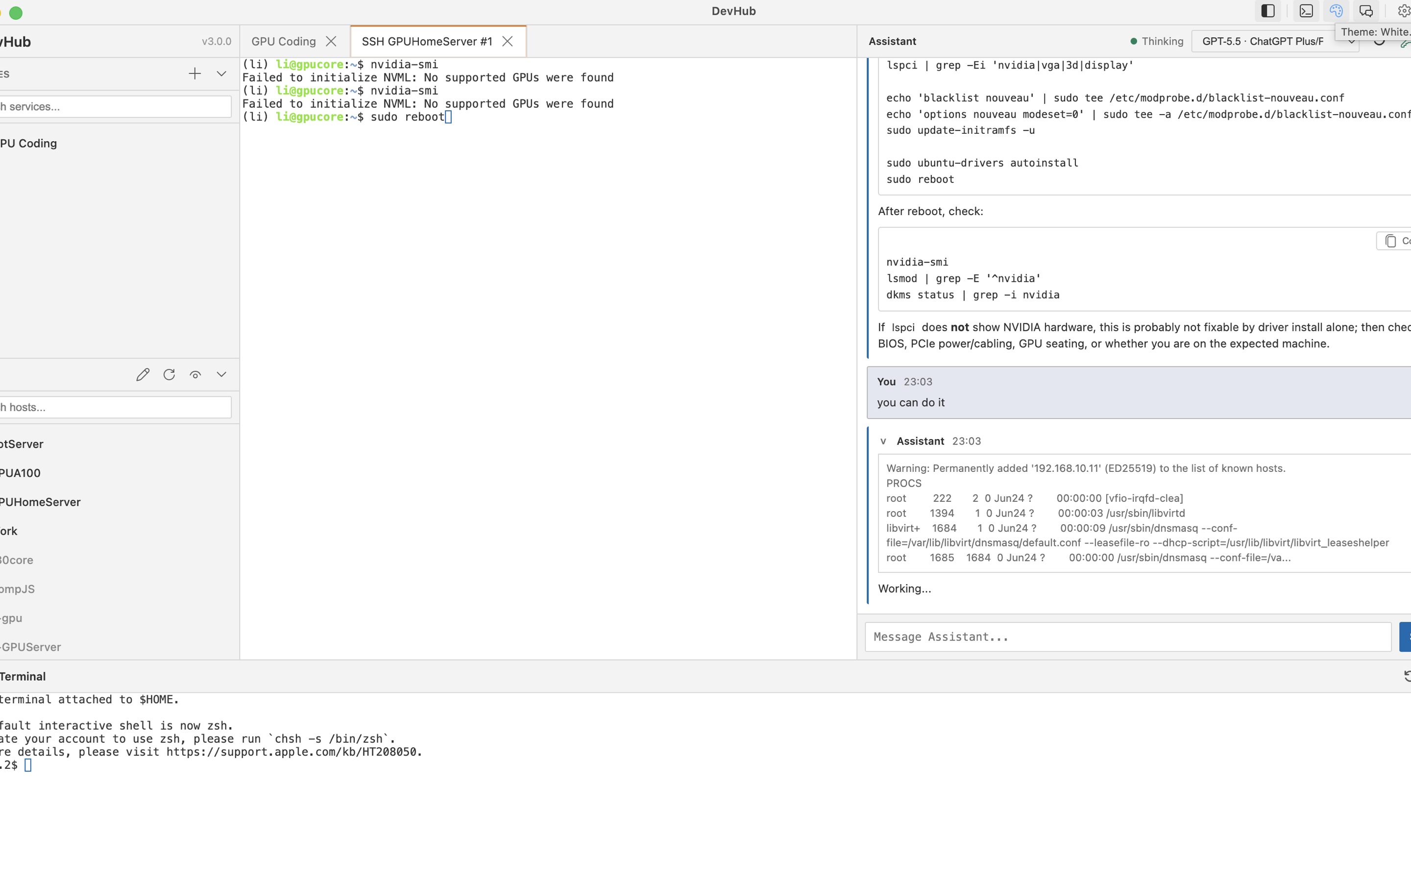Click the v3.0.0 version label
Image resolution: width=1411 pixels, height=882 pixels.
coord(217,42)
